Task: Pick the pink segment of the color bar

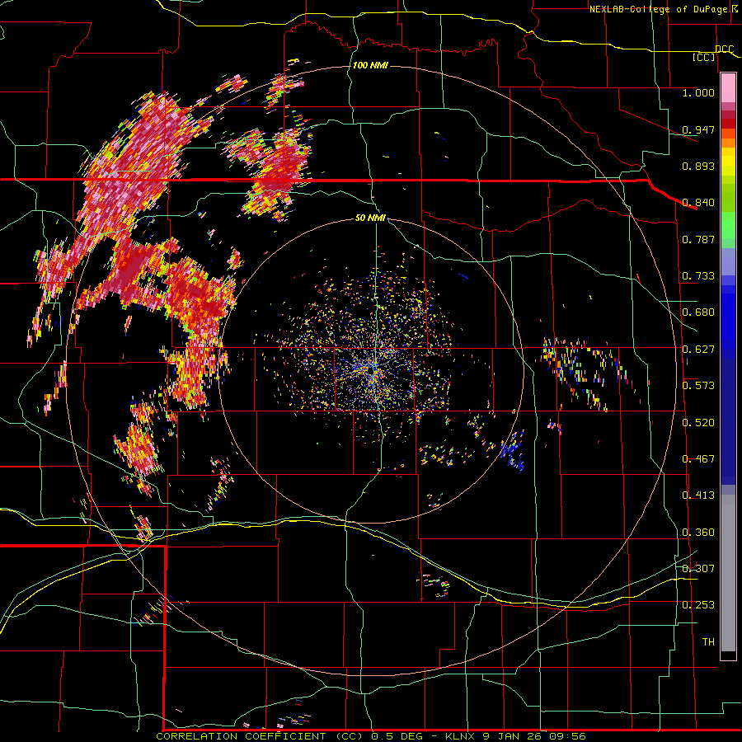Action: (x=728, y=87)
